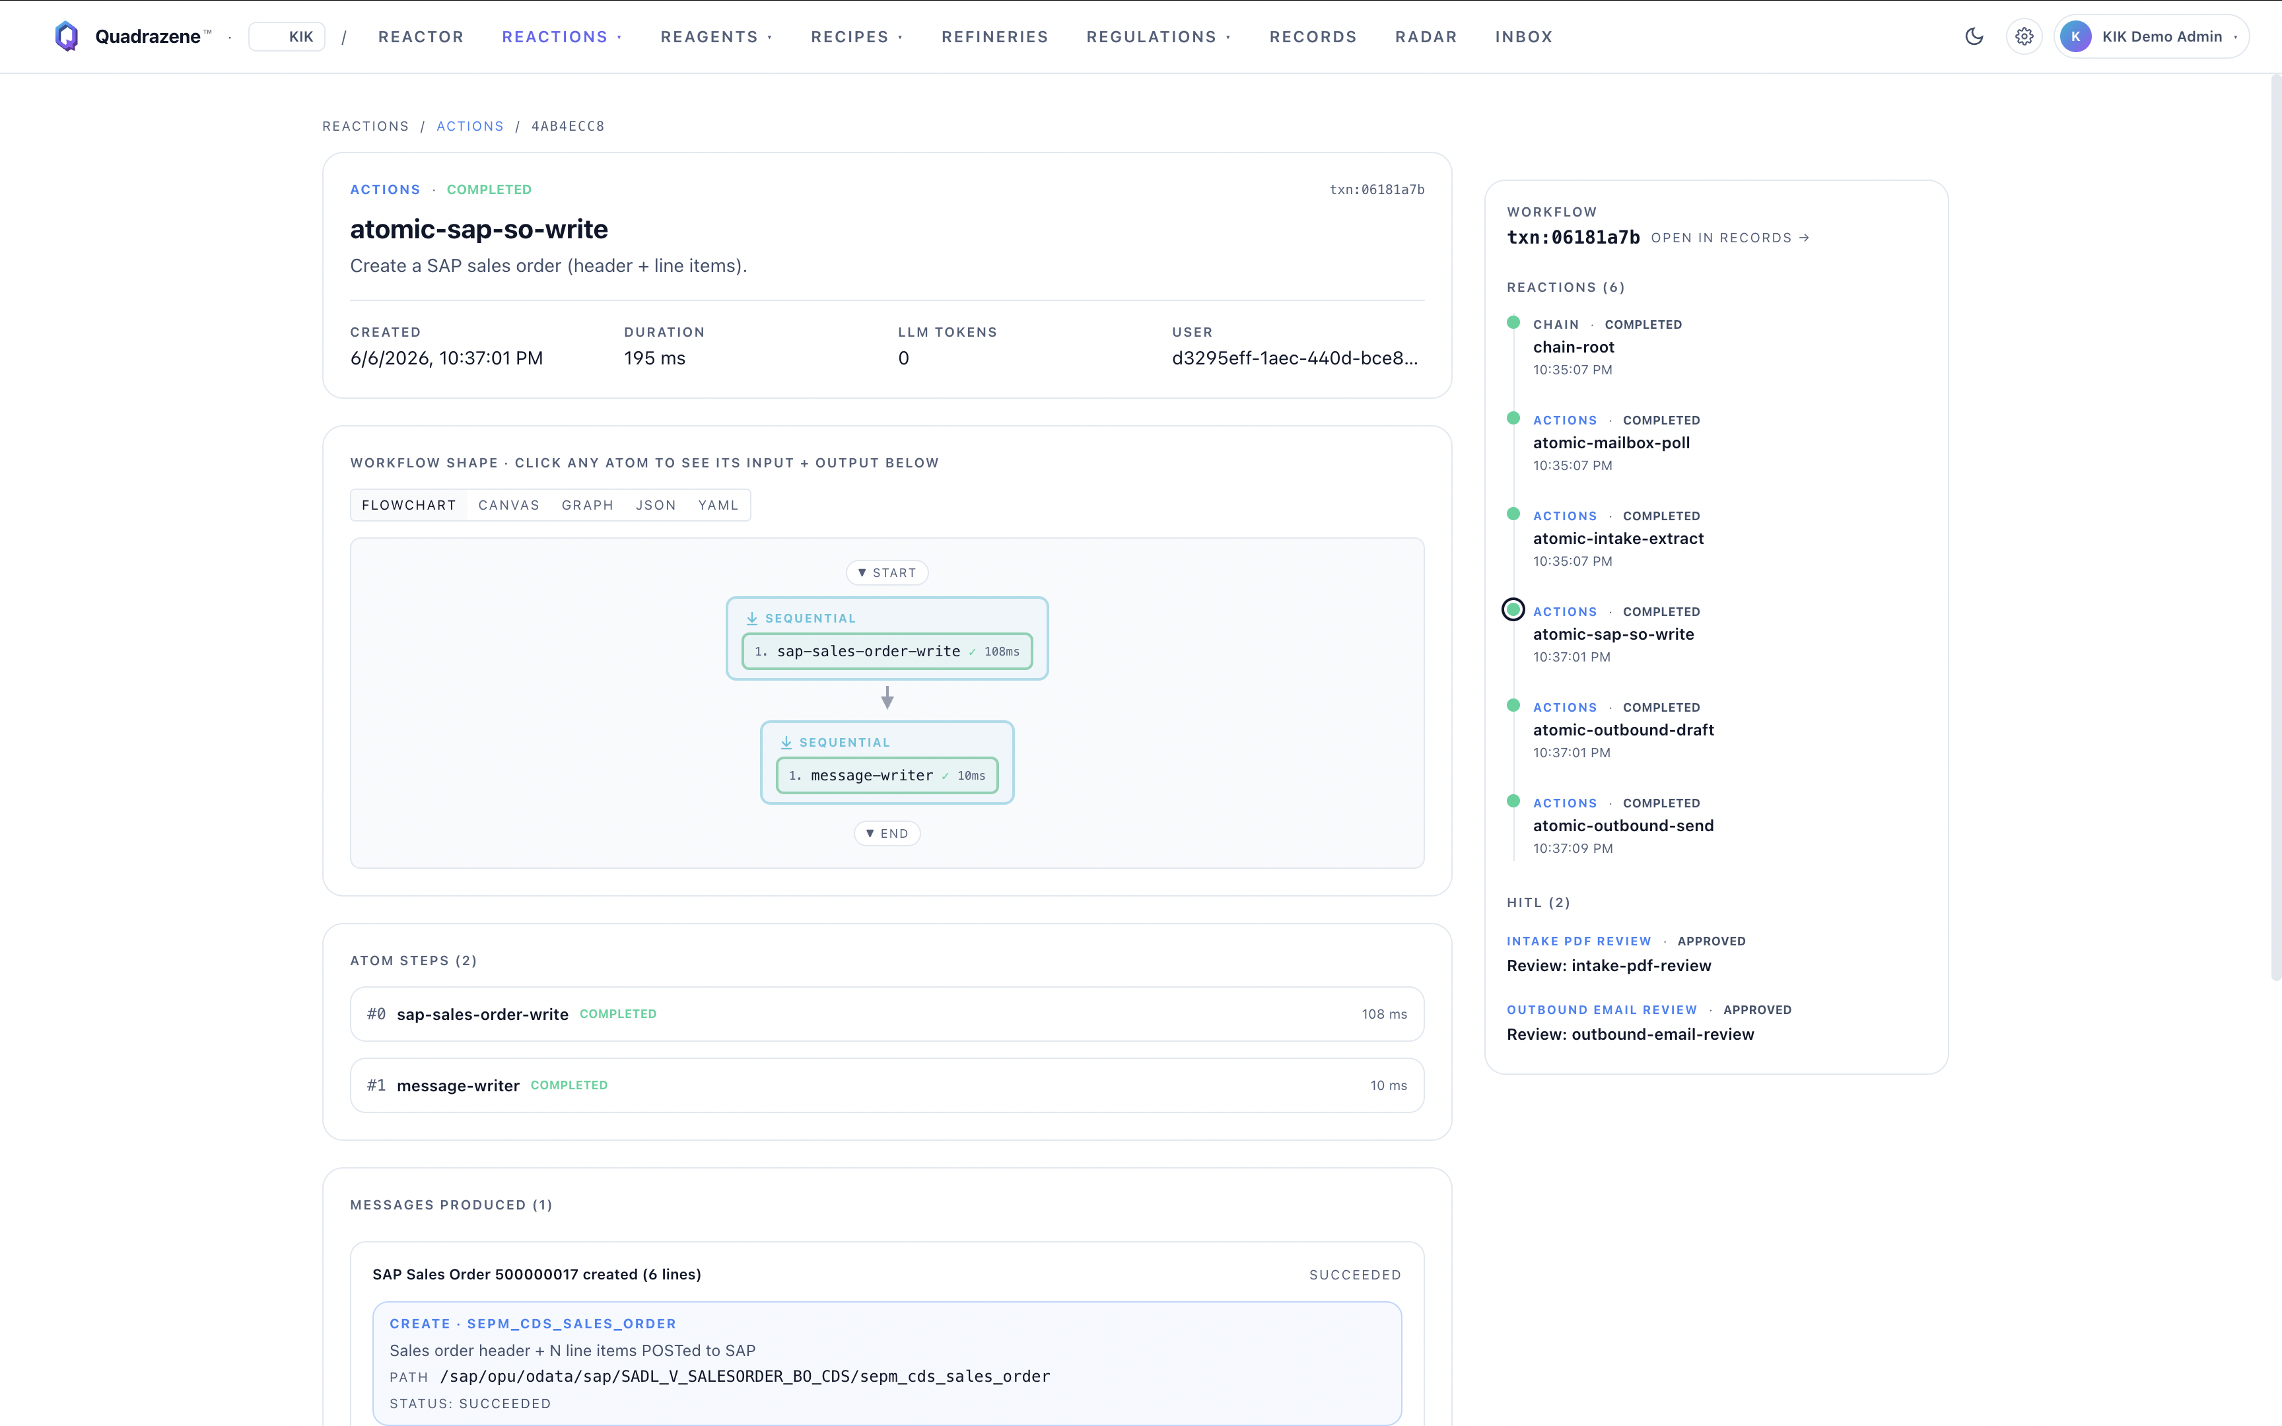Screen dimensions: 2282x1426
Task: Open the Inbox nav item
Action: (1524, 37)
